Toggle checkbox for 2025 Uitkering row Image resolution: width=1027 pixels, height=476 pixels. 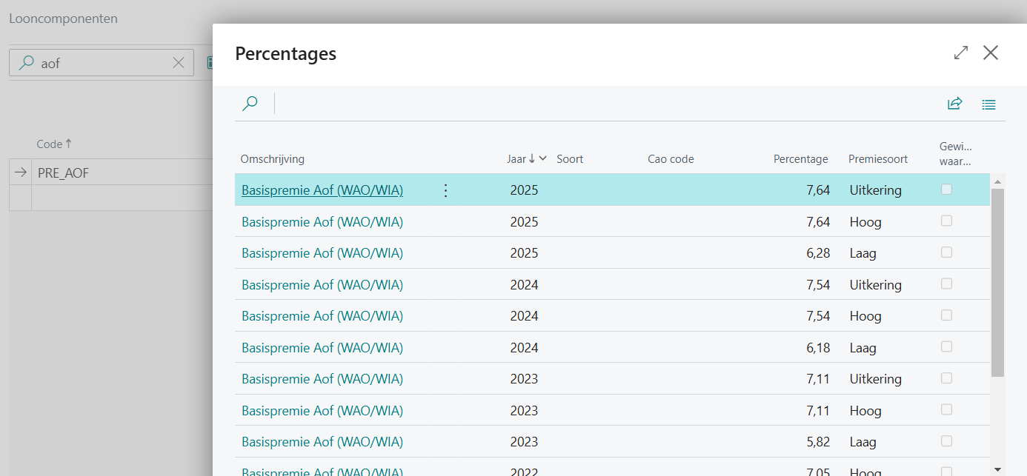point(946,190)
